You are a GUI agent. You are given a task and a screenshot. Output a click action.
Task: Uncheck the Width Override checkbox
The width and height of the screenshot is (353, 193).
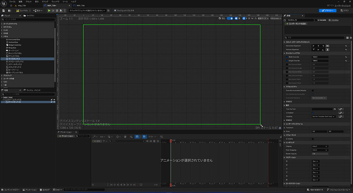pyautogui.click(x=287, y=57)
